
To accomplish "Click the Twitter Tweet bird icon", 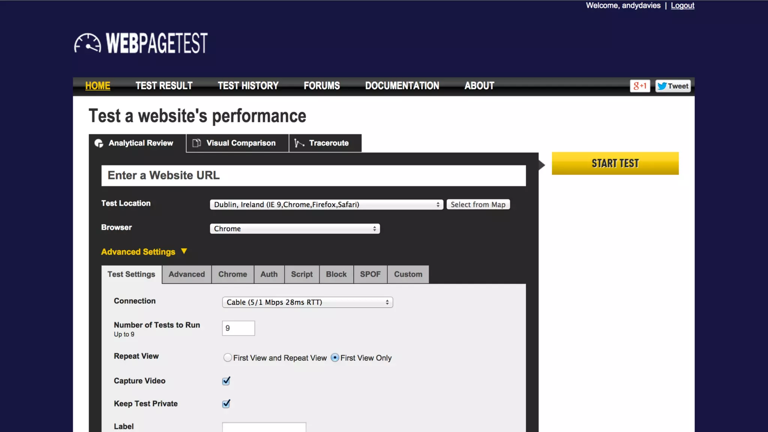I will pos(662,86).
